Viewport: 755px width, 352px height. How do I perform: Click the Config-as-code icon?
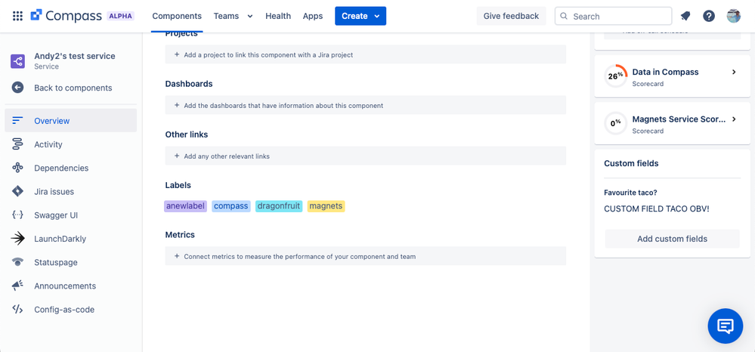[x=18, y=309]
